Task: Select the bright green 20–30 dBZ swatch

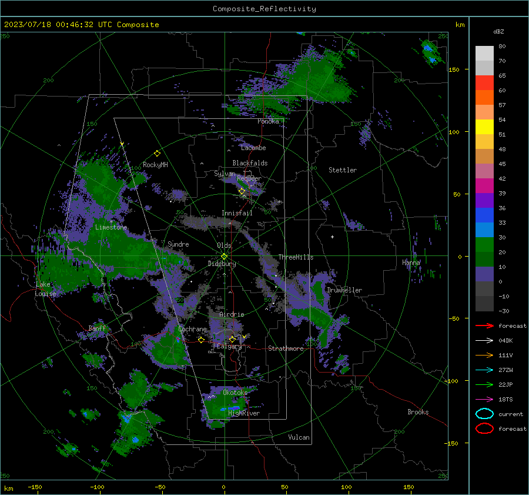Action: pos(484,245)
